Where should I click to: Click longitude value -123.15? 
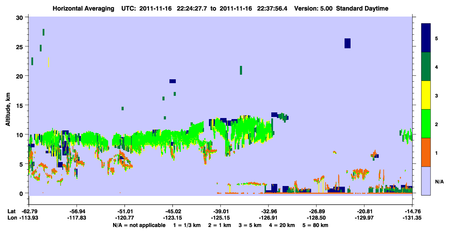pyautogui.click(x=173, y=218)
